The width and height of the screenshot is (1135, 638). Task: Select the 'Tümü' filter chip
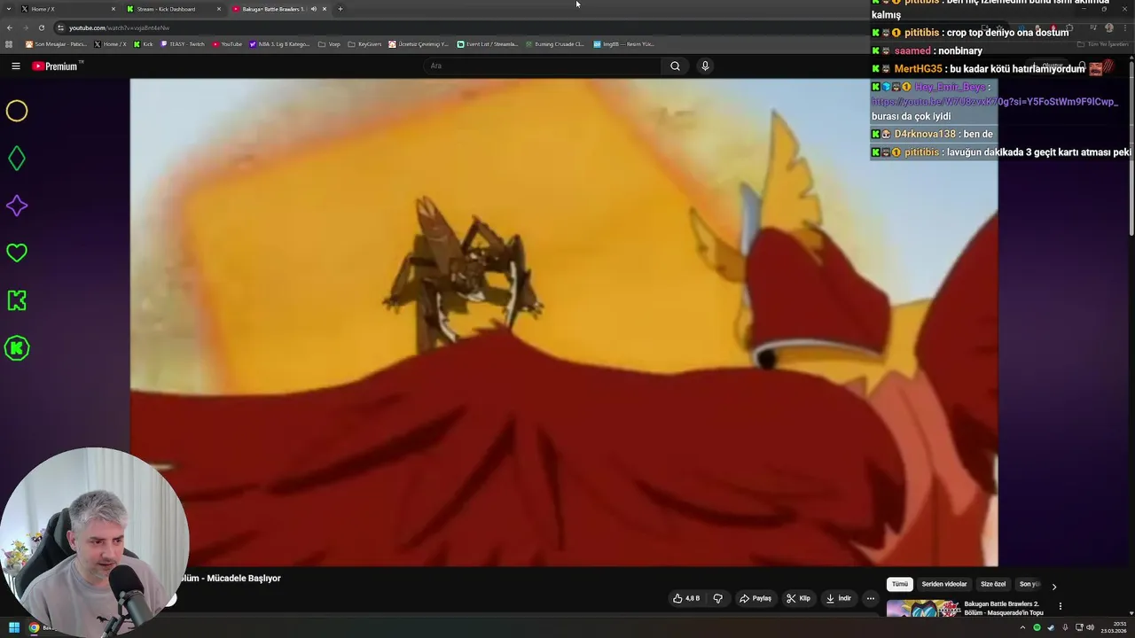point(900,584)
